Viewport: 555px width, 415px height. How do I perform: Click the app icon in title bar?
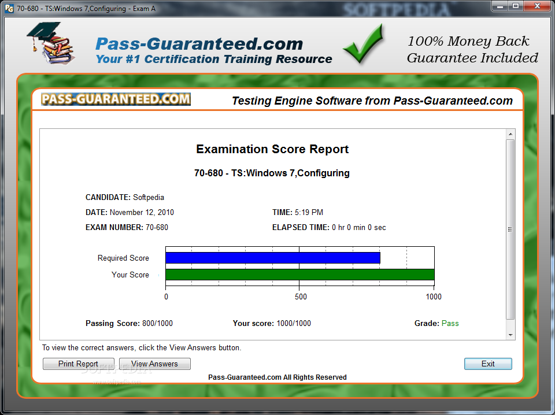[x=9, y=8]
